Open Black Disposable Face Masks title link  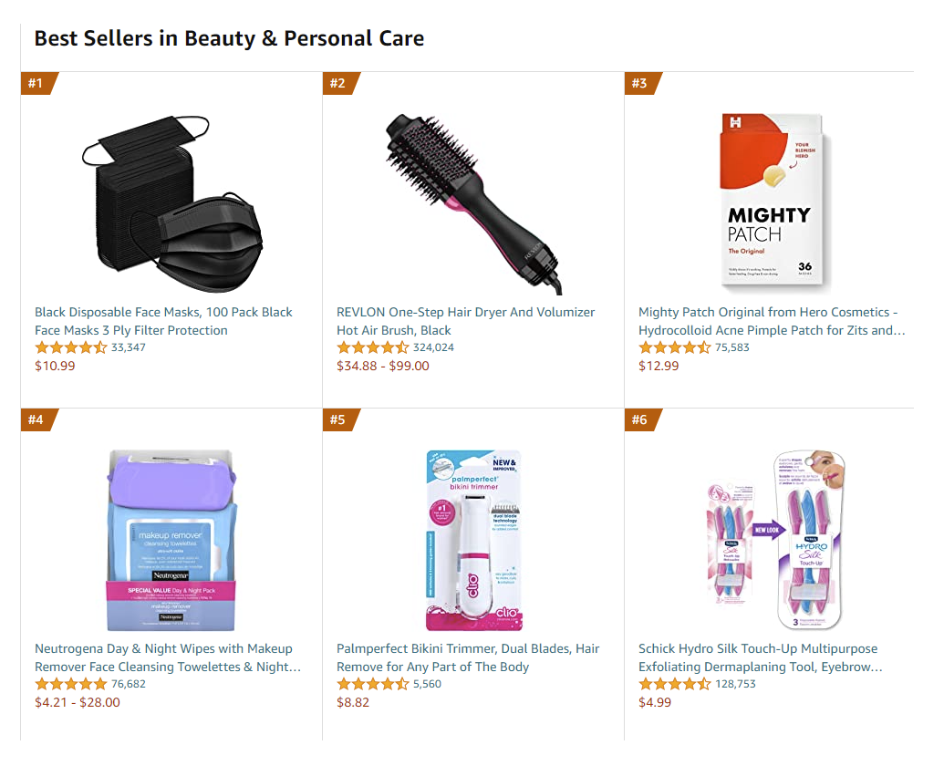[x=163, y=321]
